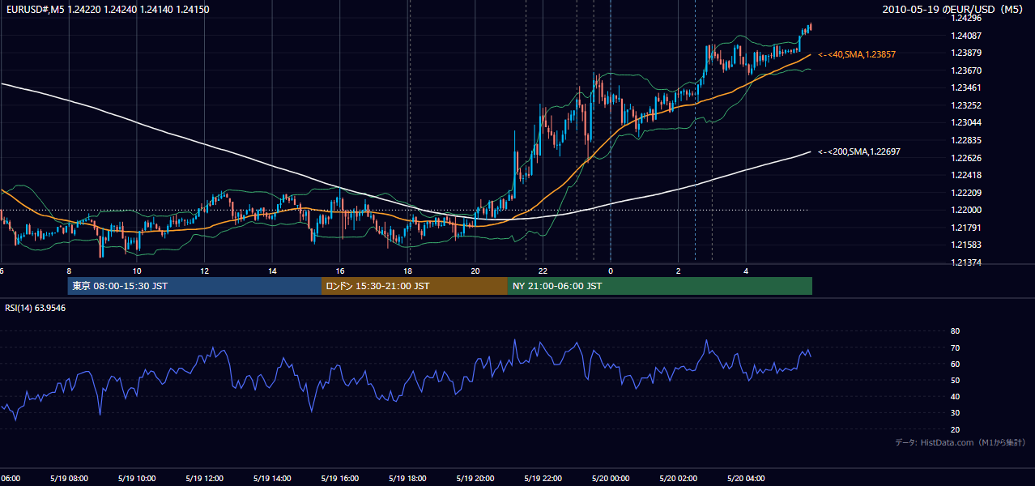Image resolution: width=1035 pixels, height=486 pixels.
Task: Click price level 1.22835 on the axis
Action: point(966,140)
